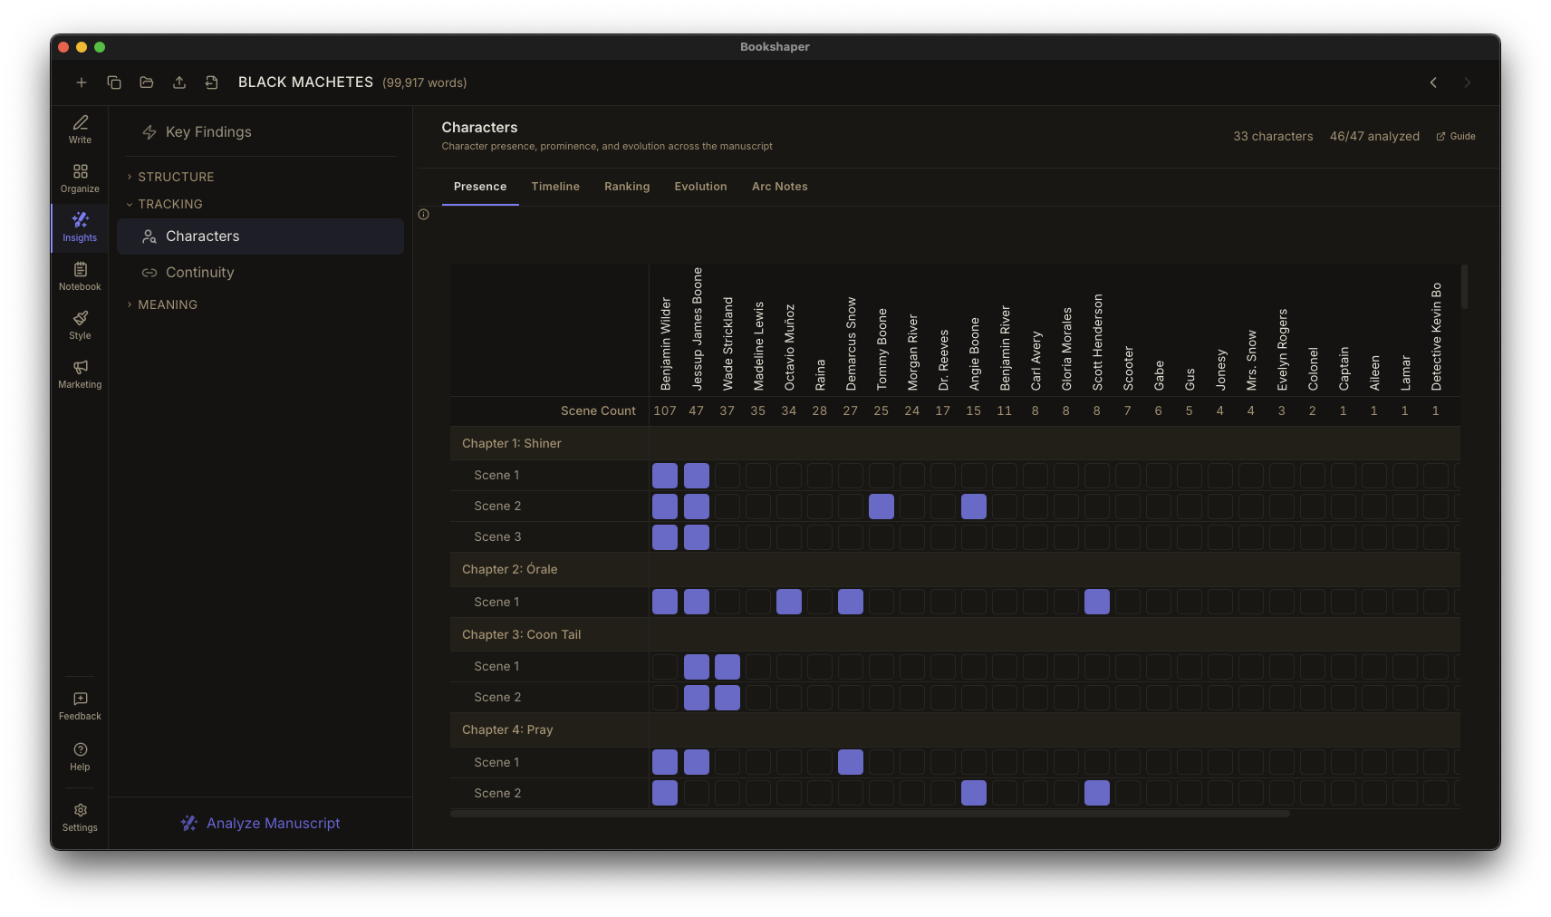This screenshot has width=1551, height=917.
Task: Switch to the Presence tab
Action: [x=480, y=187]
